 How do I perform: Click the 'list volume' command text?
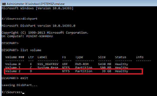[x=31, y=50]
